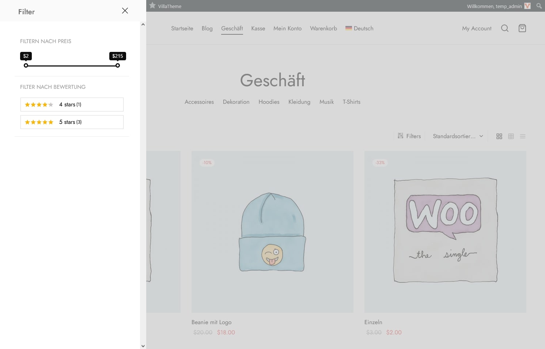Viewport: 545px width, 349px height.
Task: Click the VillaTheme star icon
Action: [152, 5]
